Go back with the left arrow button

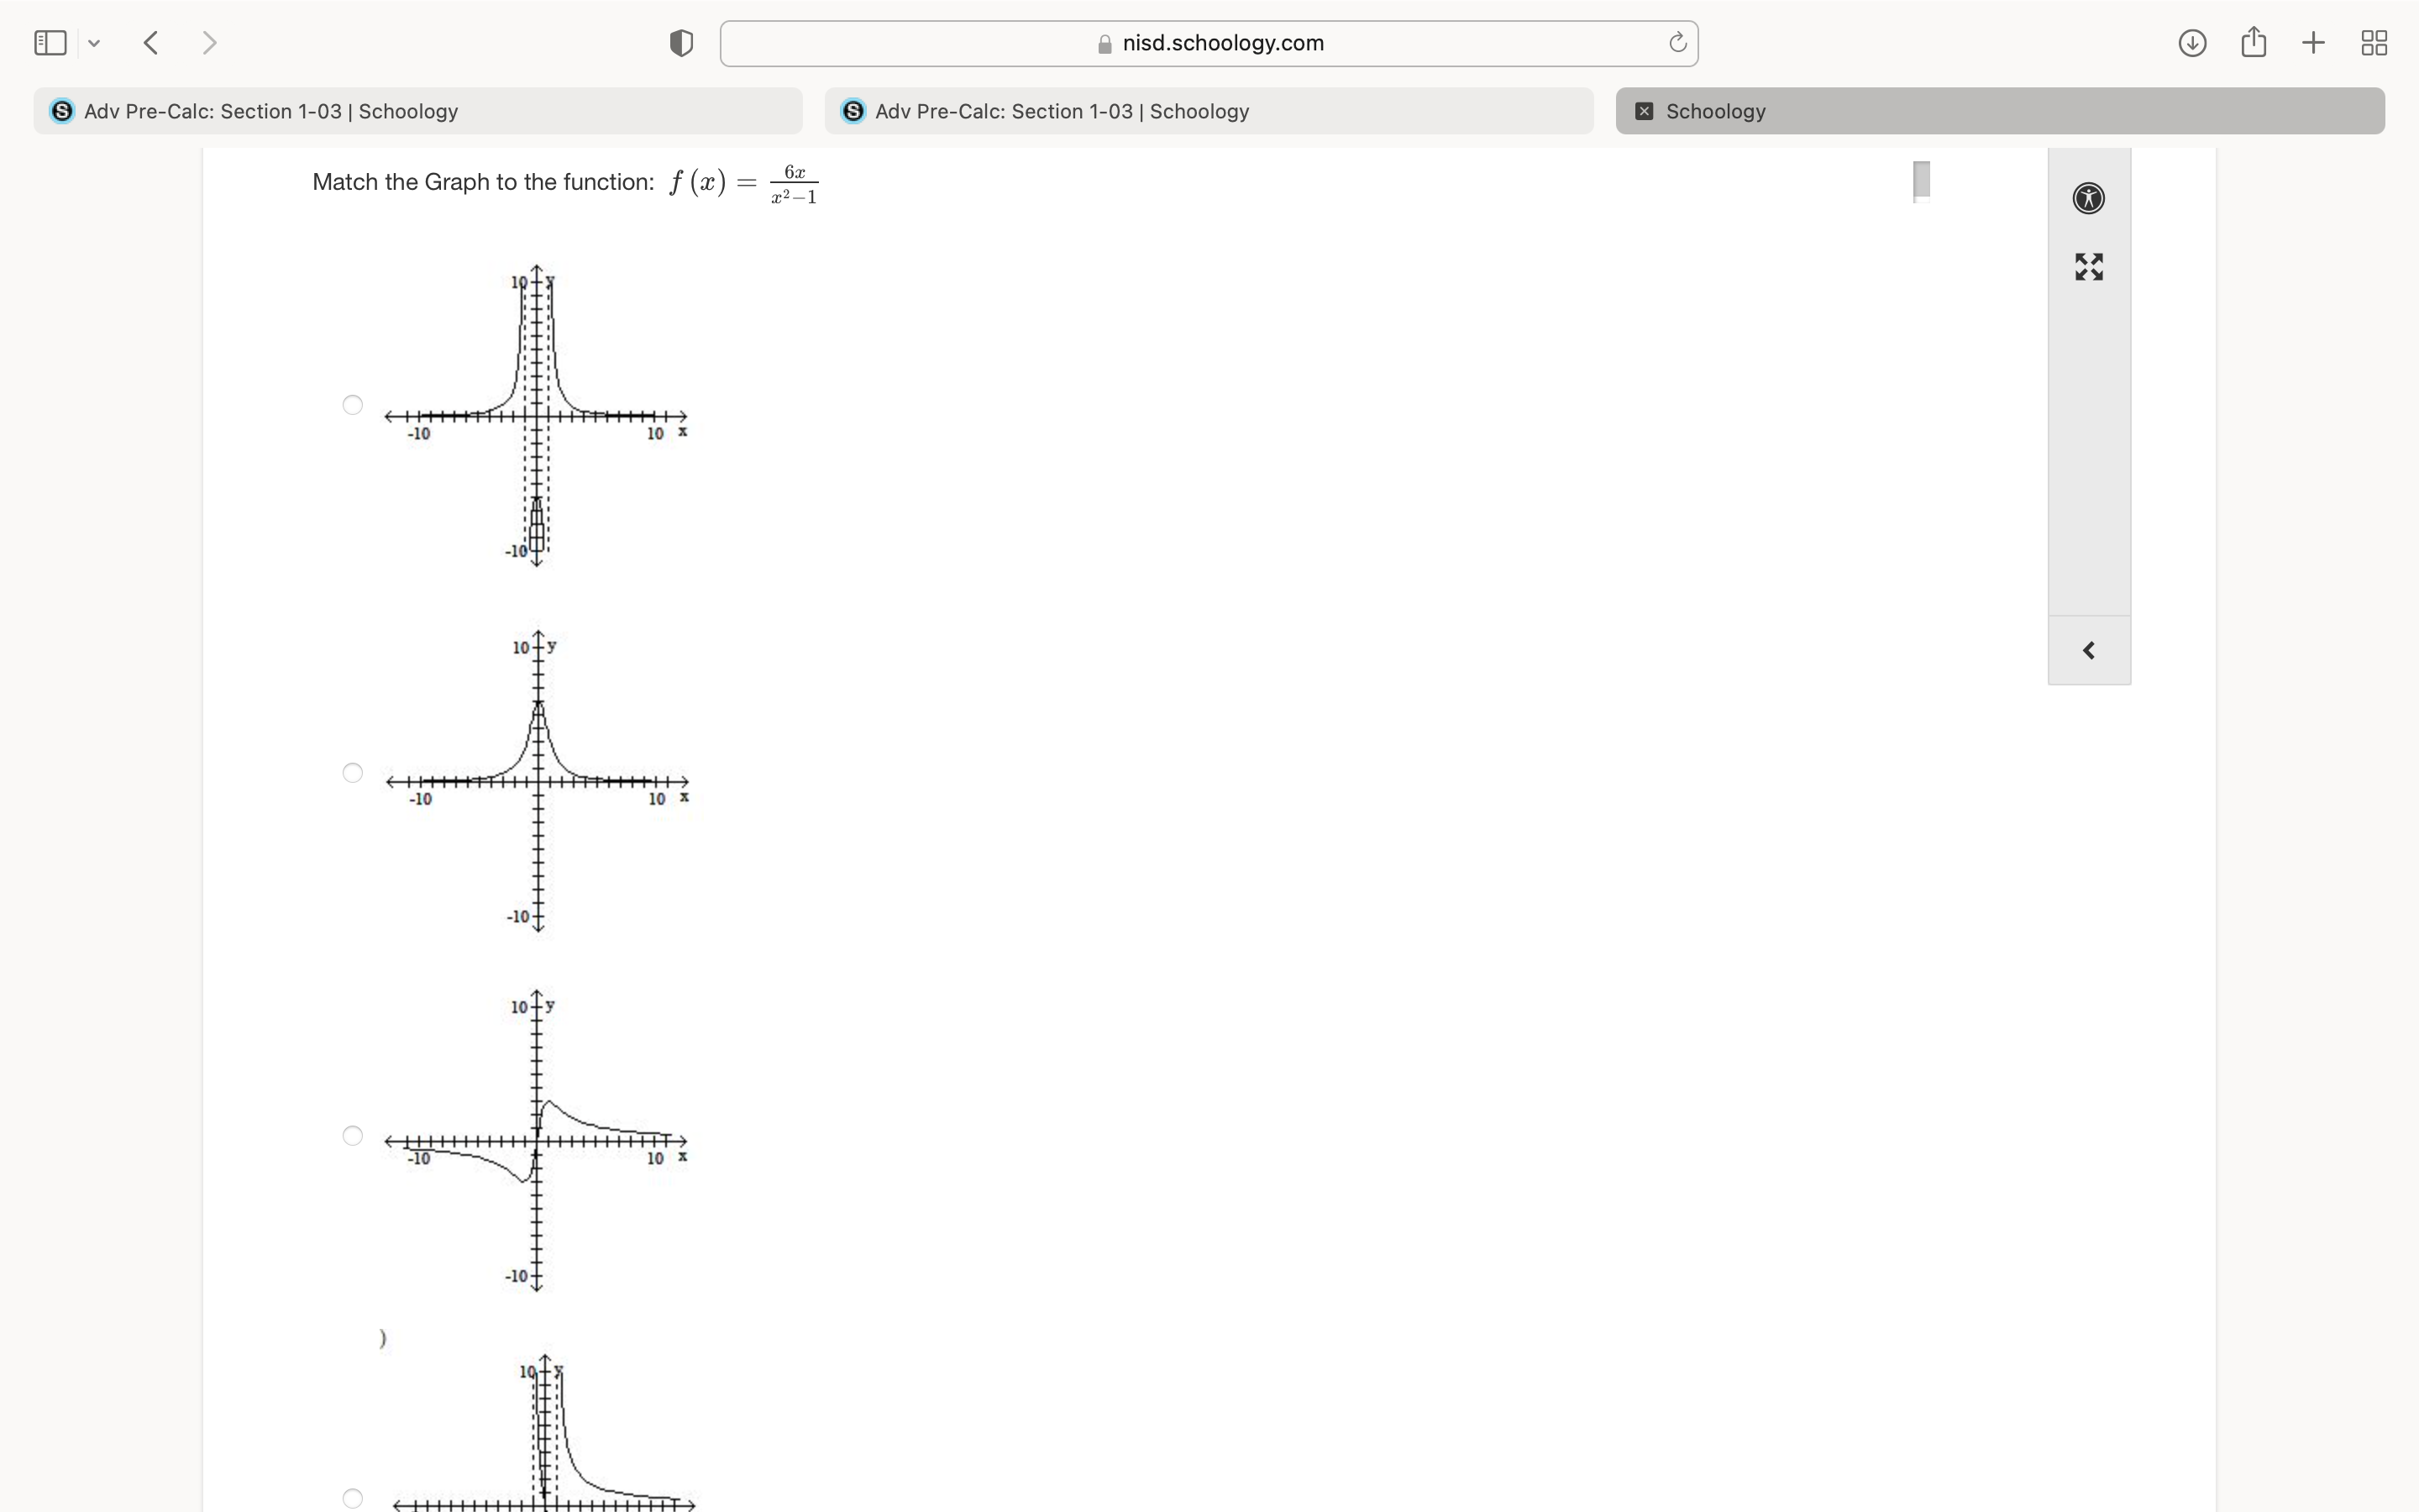click(x=152, y=43)
